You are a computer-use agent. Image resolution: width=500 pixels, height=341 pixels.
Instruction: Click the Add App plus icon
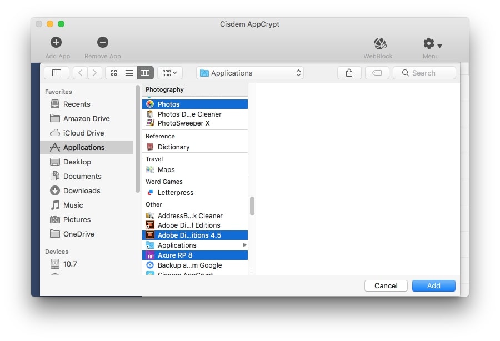[x=56, y=42]
